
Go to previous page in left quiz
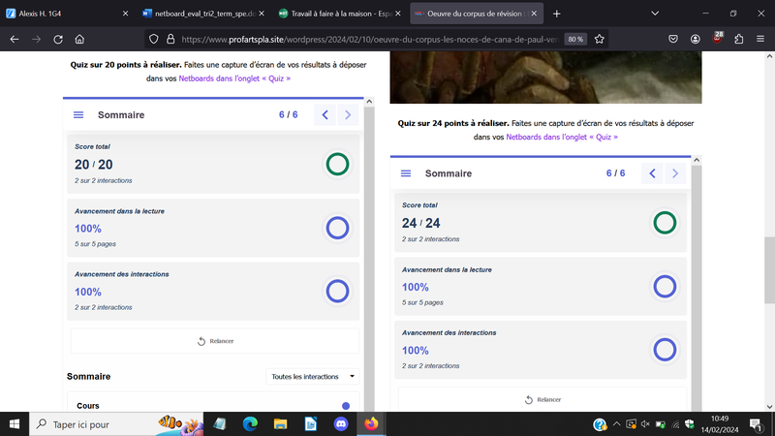325,115
